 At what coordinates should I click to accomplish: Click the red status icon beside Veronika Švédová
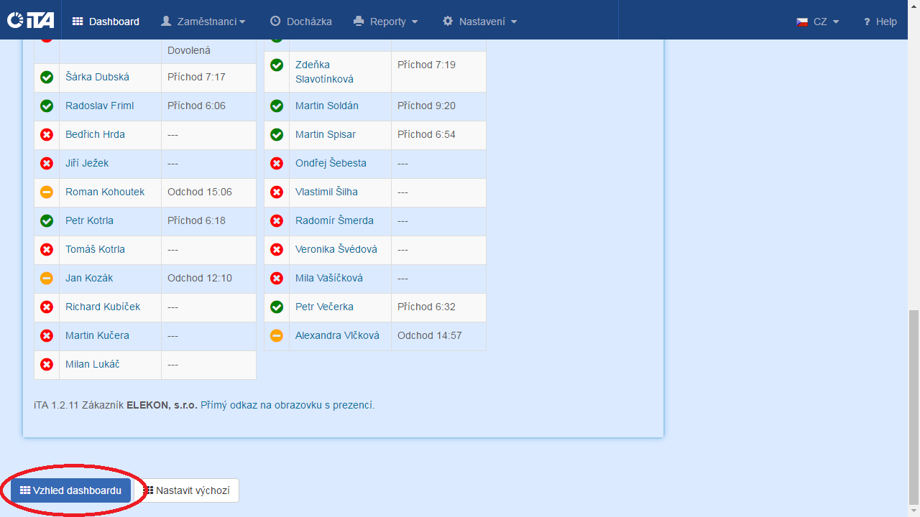point(276,249)
